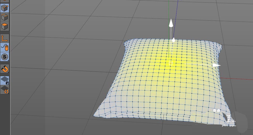Select the Z-axis gizmo handle above the pillow
Viewport: 253px width, 135px height.
click(x=173, y=40)
